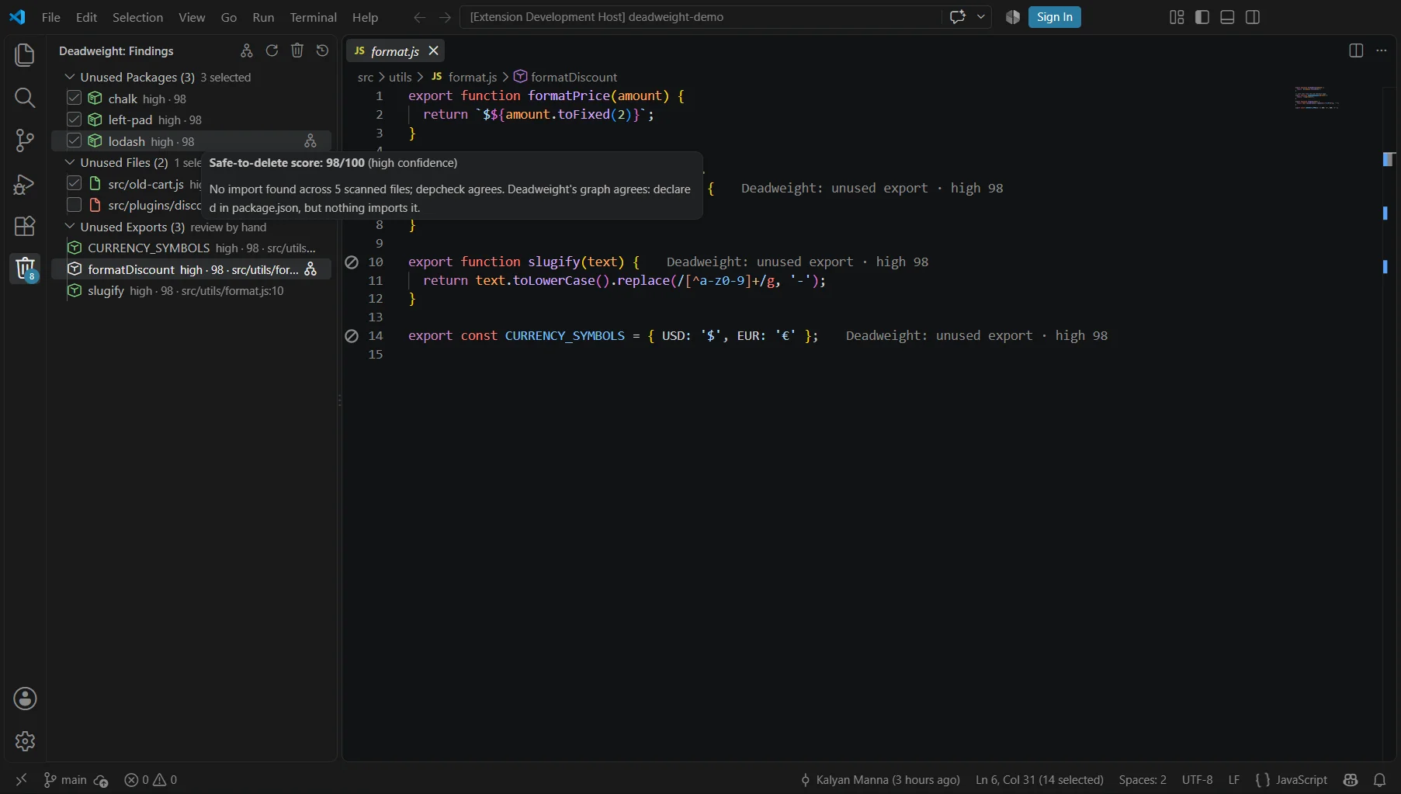Click the gutter marker on line 10
The width and height of the screenshot is (1401, 794).
tap(352, 262)
